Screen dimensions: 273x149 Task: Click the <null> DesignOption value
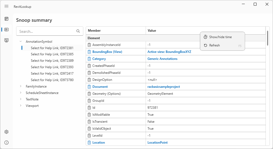click(x=152, y=80)
